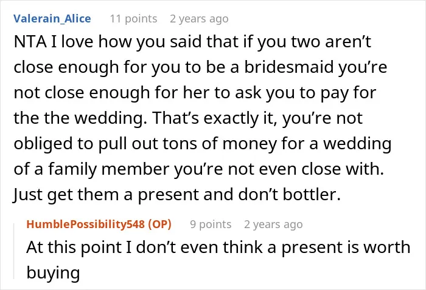Screen dimensions: 426x290
Task: Click the '(OP)' tag beside HumblePossibility548
Action: point(159,224)
